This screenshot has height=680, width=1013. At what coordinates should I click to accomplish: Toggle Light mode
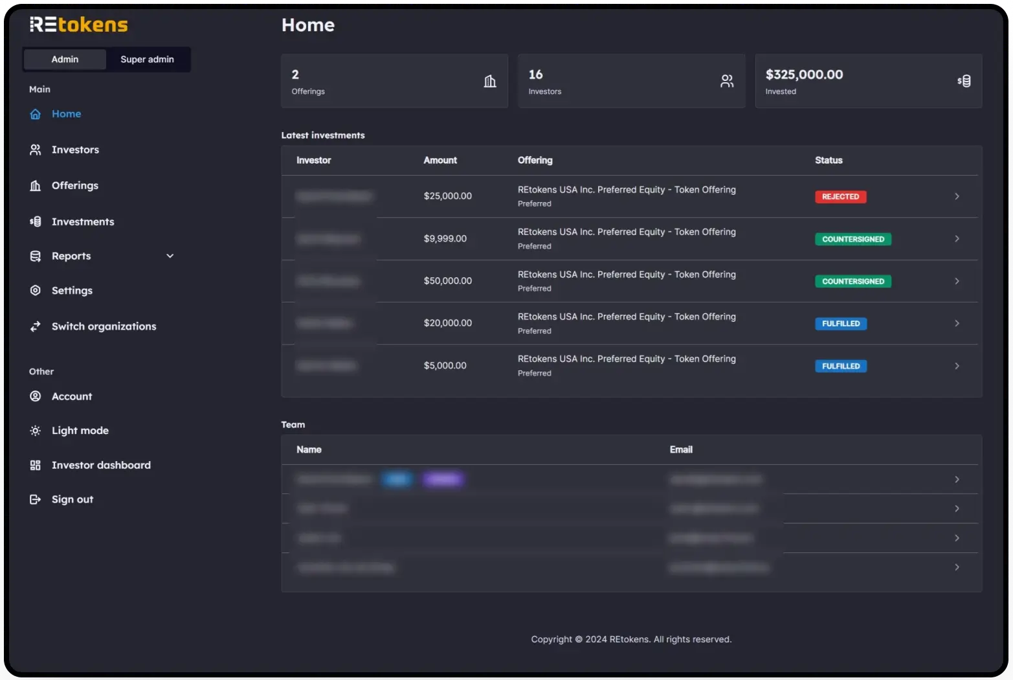point(80,431)
